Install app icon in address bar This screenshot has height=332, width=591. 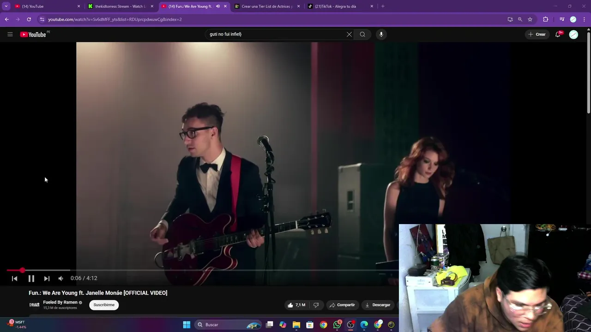click(x=510, y=19)
